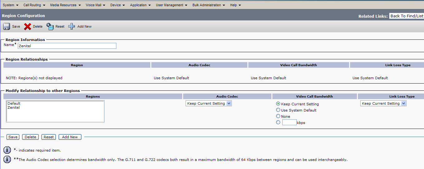The width and height of the screenshot is (424, 169).
Task: Select Keep Current Setting video bandwidth radio
Action: click(x=278, y=104)
